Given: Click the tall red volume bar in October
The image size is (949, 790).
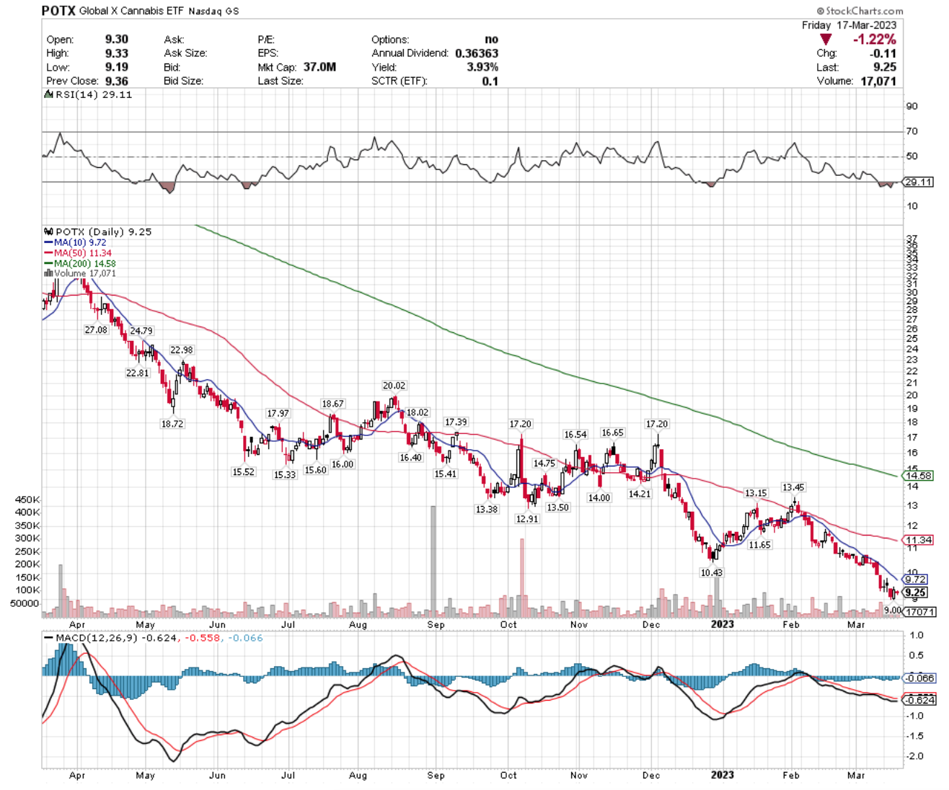Looking at the screenshot, I should click(x=521, y=578).
